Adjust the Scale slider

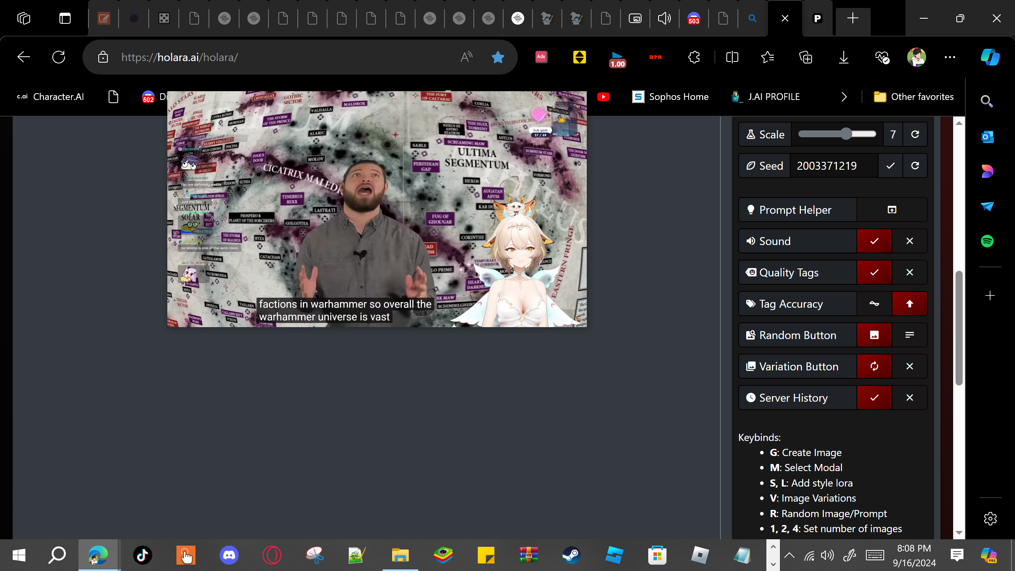click(x=837, y=134)
